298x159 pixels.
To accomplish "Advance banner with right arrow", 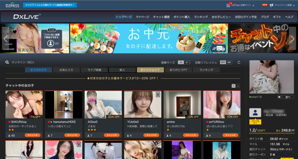I will (292, 39).
